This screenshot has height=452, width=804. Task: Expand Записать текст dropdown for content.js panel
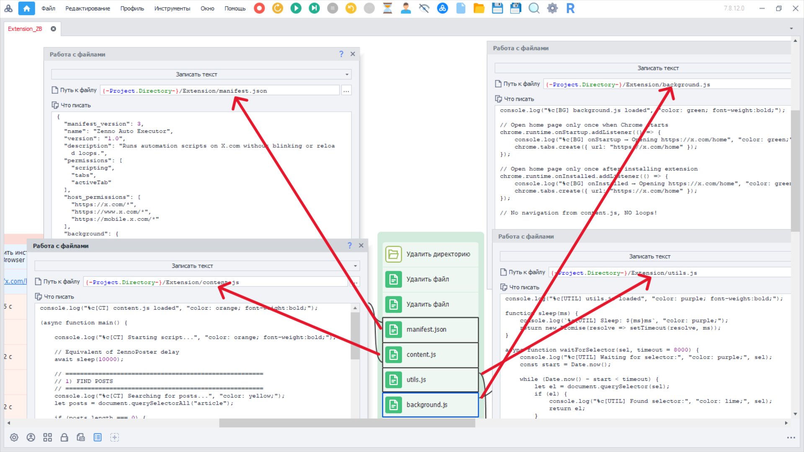355,266
